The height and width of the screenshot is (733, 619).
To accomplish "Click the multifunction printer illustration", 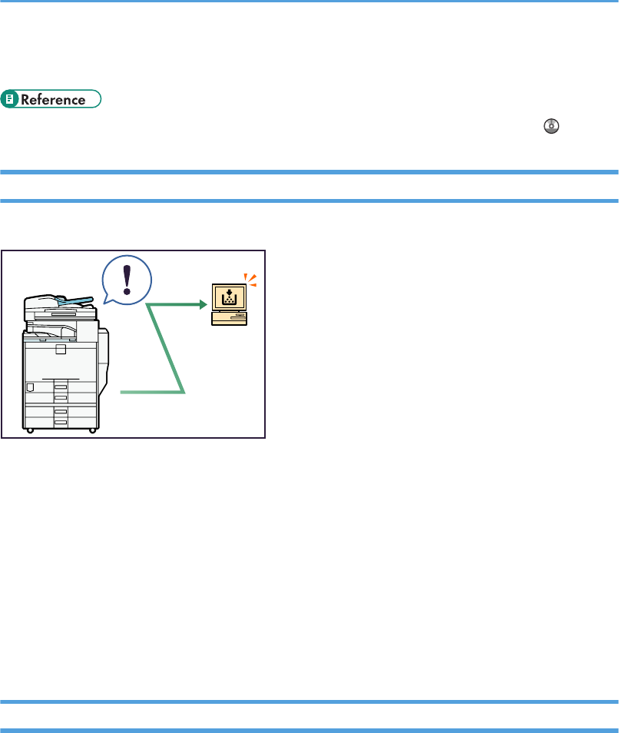I will pyautogui.click(x=65, y=363).
